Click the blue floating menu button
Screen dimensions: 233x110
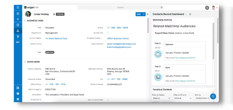tap(213, 97)
